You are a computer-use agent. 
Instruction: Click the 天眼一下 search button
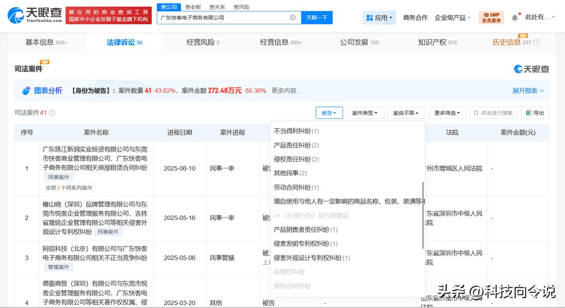(x=317, y=18)
